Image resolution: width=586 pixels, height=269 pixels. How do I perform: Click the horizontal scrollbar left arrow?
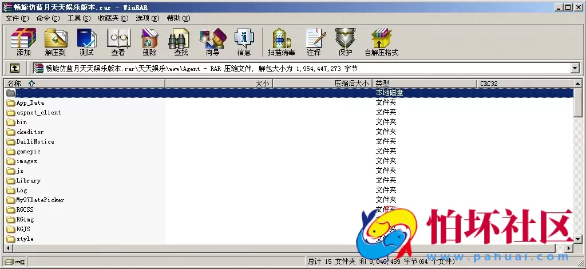(8, 248)
